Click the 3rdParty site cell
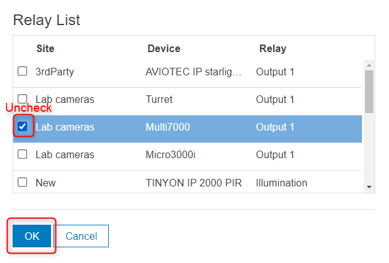The image size is (389, 263). (55, 72)
